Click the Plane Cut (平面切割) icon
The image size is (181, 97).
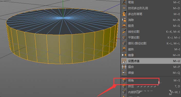tap(124, 38)
